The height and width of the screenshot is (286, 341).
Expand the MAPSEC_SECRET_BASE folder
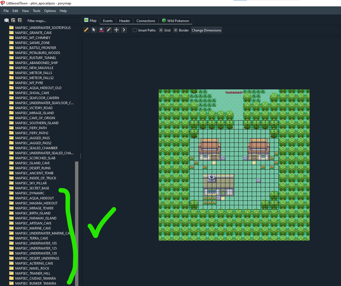(32, 188)
